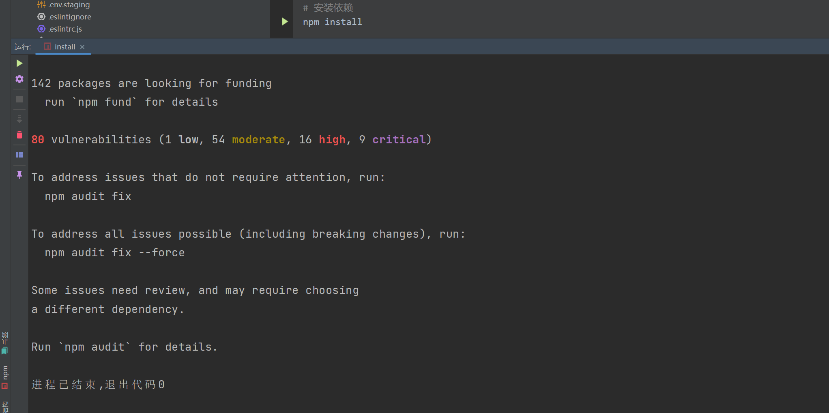Image resolution: width=829 pixels, height=413 pixels.
Task: Click the exit code message 进程已结束
Action: pyautogui.click(x=98, y=384)
